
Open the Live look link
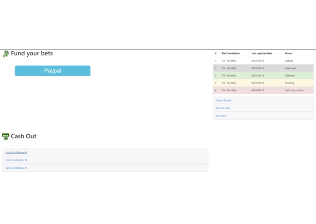(x=221, y=116)
